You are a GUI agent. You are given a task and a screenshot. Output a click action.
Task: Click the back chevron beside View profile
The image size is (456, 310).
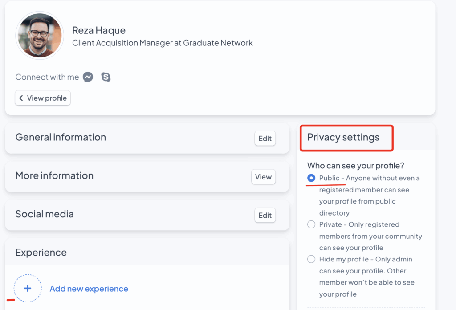coord(21,98)
